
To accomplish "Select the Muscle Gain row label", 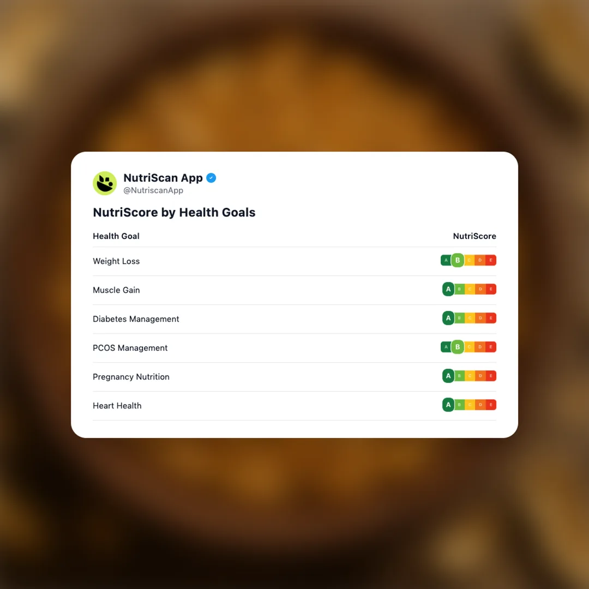I will click(x=116, y=290).
